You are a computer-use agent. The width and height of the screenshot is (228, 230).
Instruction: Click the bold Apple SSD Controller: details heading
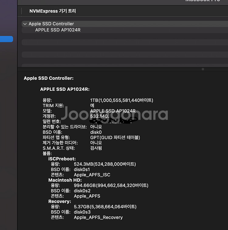tap(49, 78)
